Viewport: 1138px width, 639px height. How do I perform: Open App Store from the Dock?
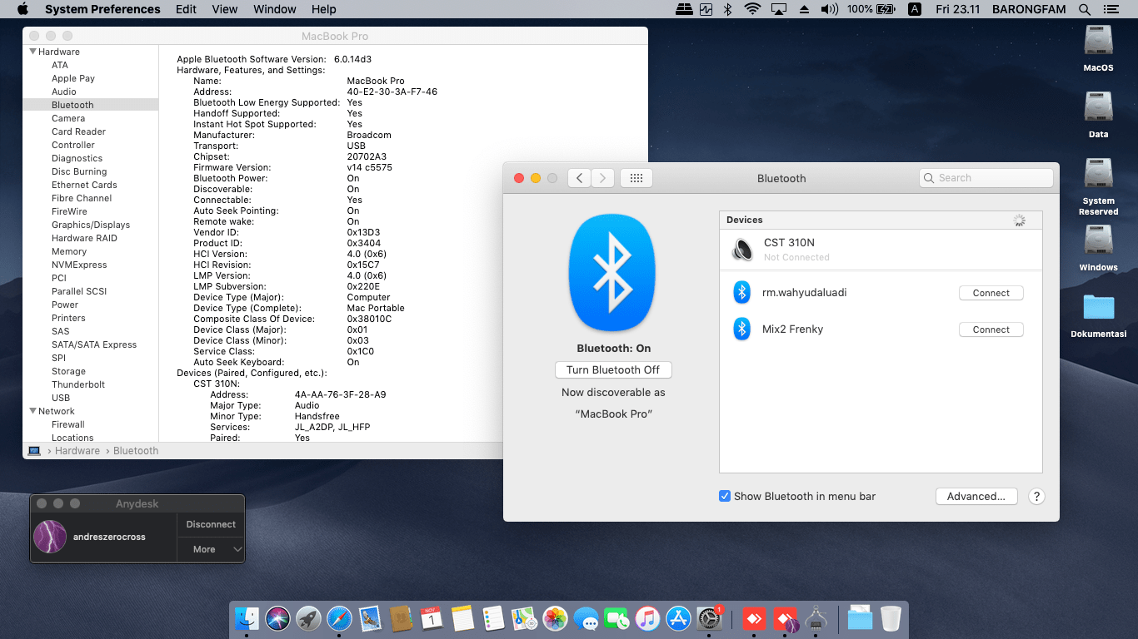678,618
